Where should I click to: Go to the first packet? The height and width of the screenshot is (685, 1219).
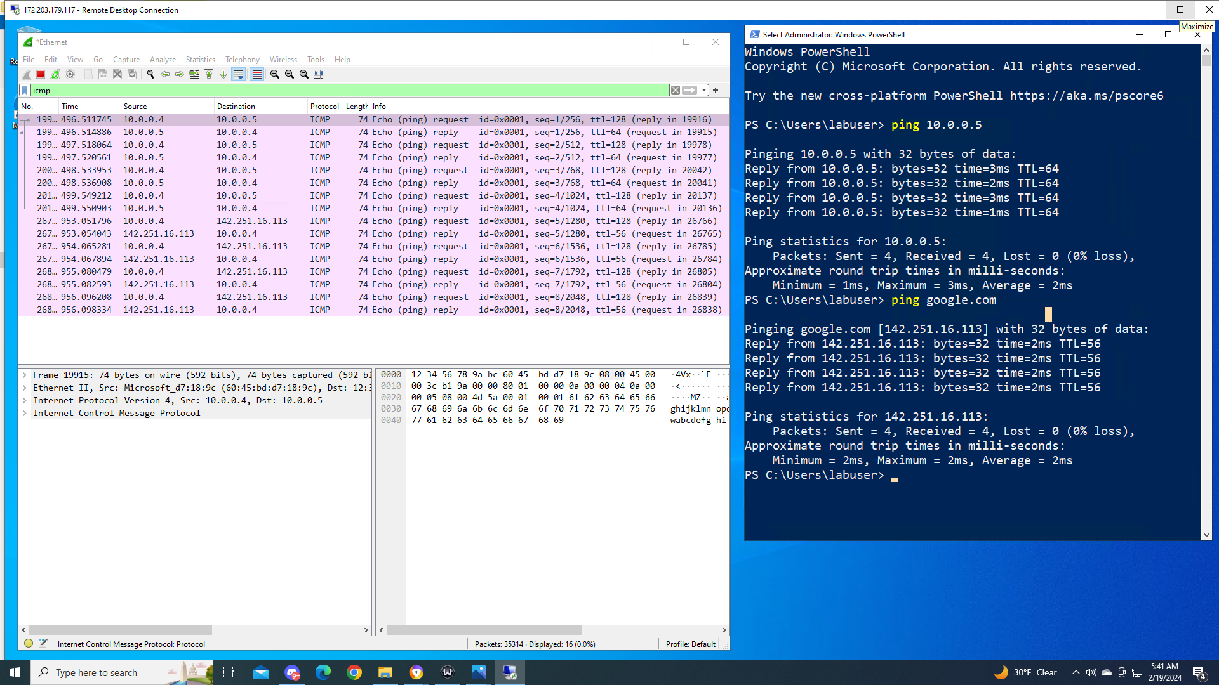pos(209,74)
